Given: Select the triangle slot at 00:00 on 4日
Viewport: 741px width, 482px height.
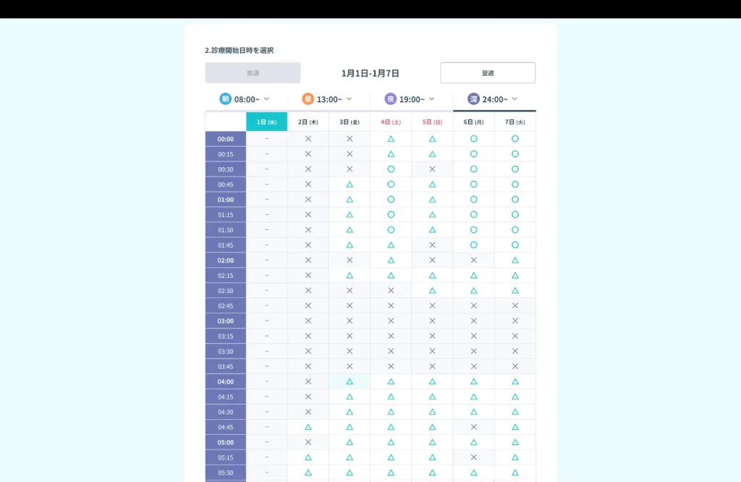Looking at the screenshot, I should click(x=391, y=139).
